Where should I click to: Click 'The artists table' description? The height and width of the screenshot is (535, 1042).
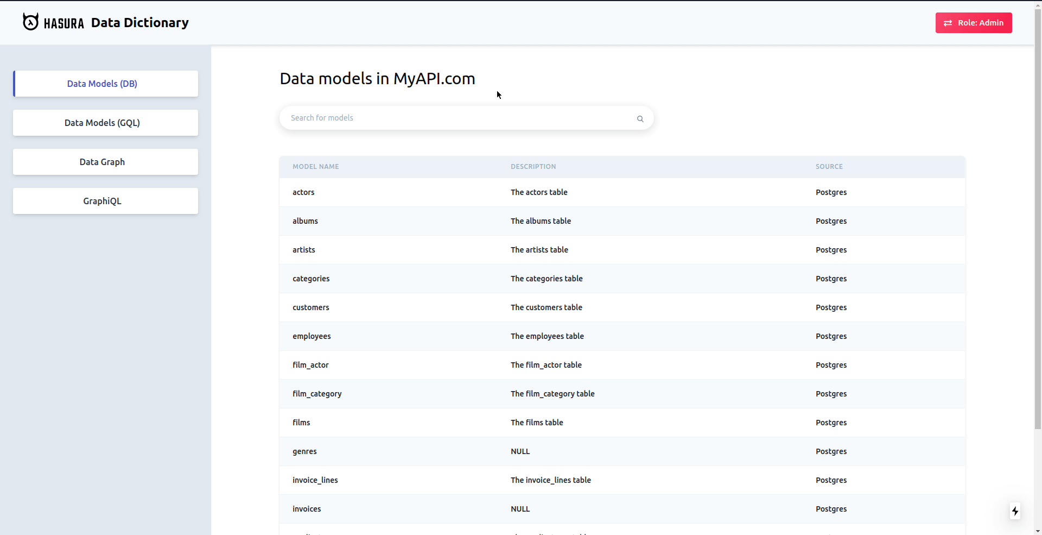tap(539, 250)
